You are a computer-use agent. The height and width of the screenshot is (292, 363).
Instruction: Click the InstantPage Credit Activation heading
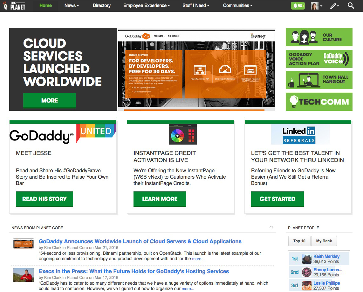pyautogui.click(x=165, y=157)
